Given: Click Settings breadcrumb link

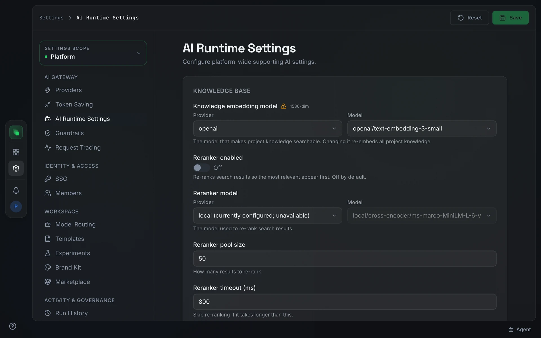Looking at the screenshot, I should click(52, 18).
